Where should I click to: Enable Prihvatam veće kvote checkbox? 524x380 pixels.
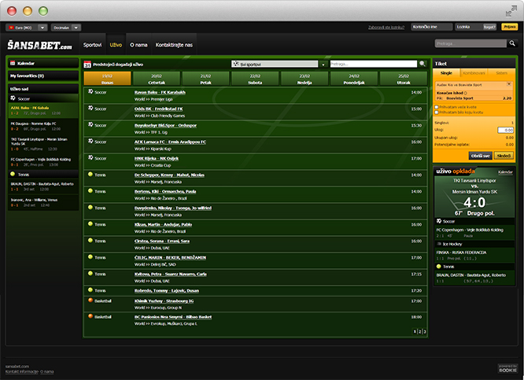point(437,106)
